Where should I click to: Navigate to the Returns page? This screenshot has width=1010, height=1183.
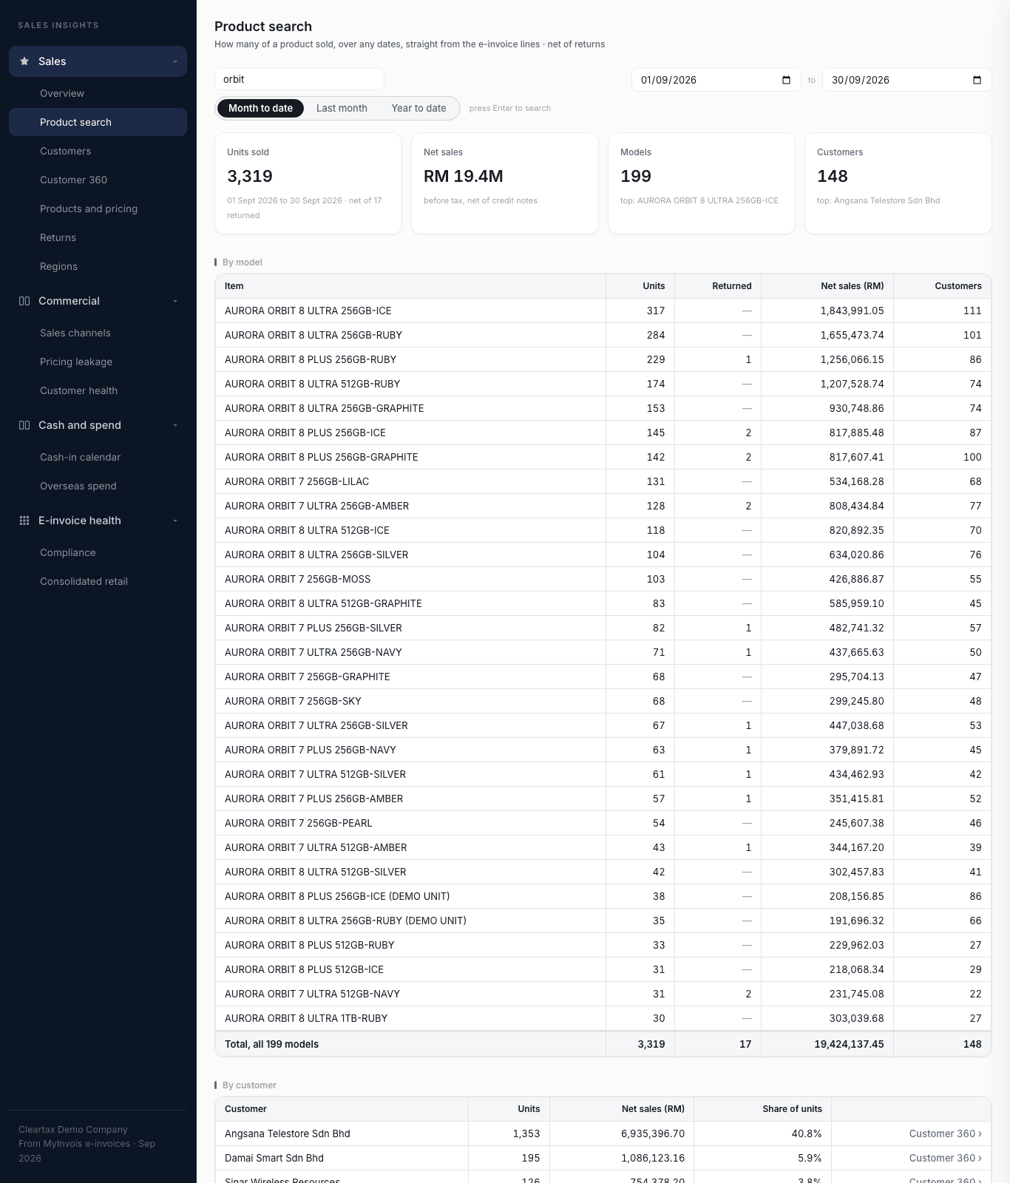tap(98, 237)
